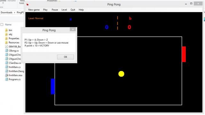Expand the Help menu
This screenshot has width=205, height=115.
point(81,10)
